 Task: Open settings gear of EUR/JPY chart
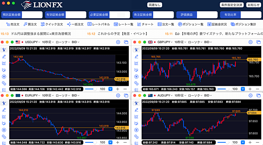[x=118, y=96]
